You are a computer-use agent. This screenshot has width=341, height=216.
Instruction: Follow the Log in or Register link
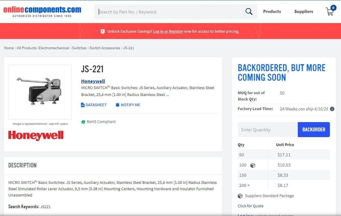(x=168, y=31)
